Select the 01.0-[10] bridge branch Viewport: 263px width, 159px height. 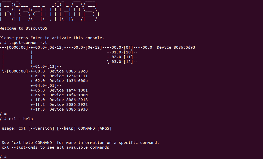point(122,52)
